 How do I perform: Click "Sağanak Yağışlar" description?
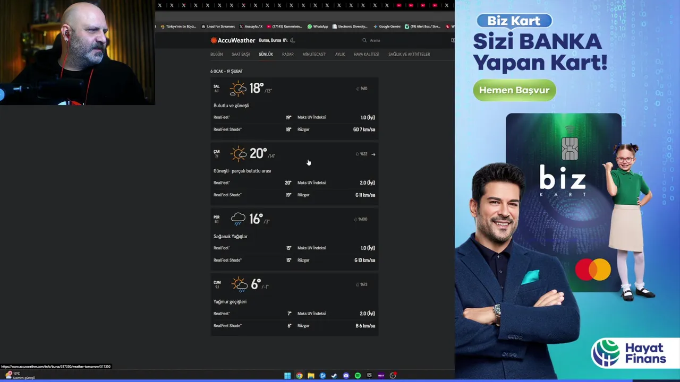click(x=231, y=236)
